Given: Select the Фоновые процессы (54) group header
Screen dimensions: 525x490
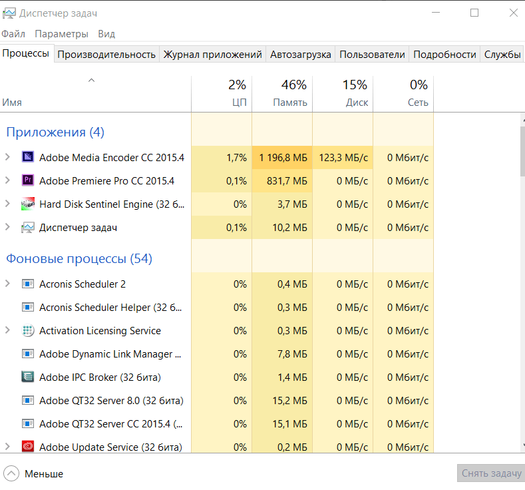Looking at the screenshot, I should (79, 258).
